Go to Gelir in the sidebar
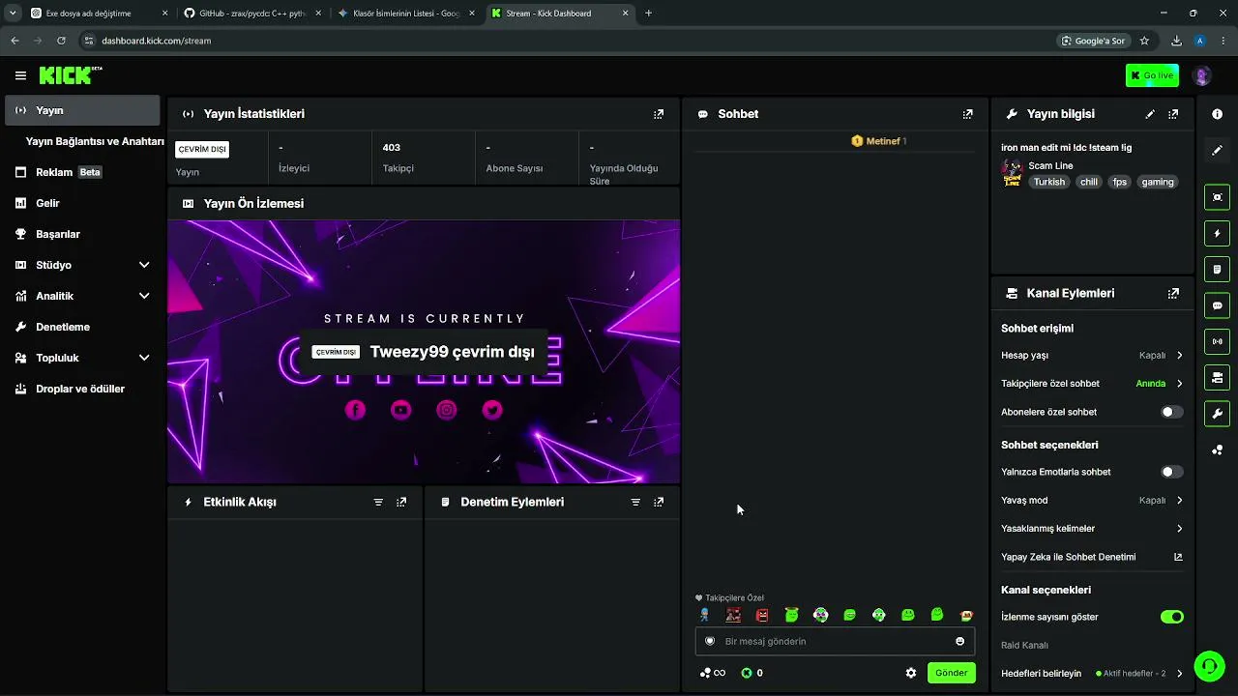Screen dimensions: 1238x696 click(x=82, y=203)
